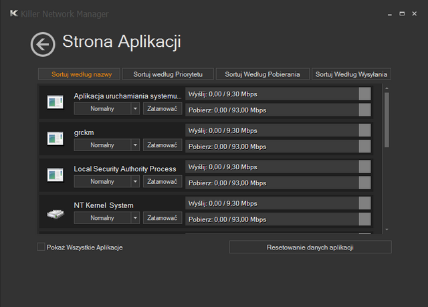
Task: Expand Local Security Authority Process priority dropdown
Action: tap(135, 181)
